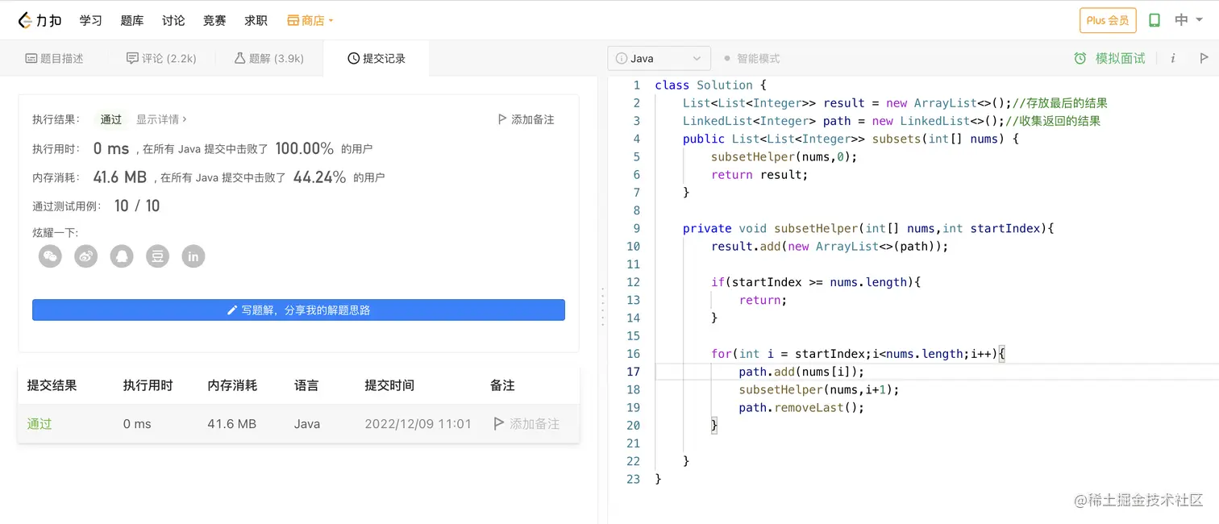Click the return result; code line
The width and height of the screenshot is (1219, 524).
759,175
